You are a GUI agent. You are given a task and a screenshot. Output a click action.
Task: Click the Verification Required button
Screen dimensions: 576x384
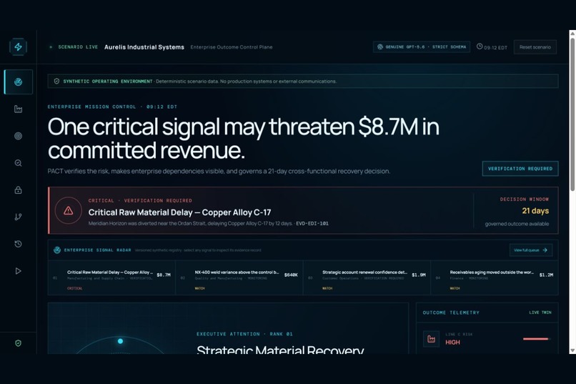tap(520, 169)
